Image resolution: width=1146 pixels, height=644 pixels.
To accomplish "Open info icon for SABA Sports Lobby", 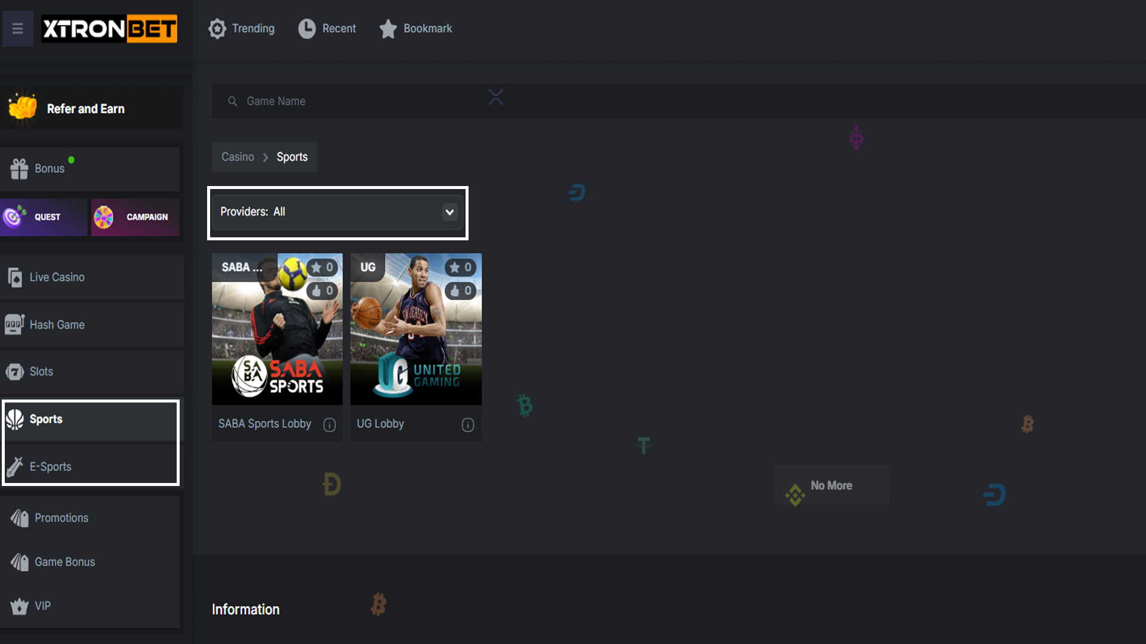I will click(329, 425).
